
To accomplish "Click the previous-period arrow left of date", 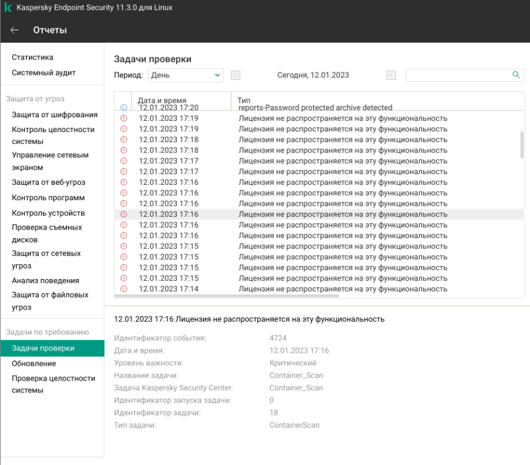I will 235,74.
